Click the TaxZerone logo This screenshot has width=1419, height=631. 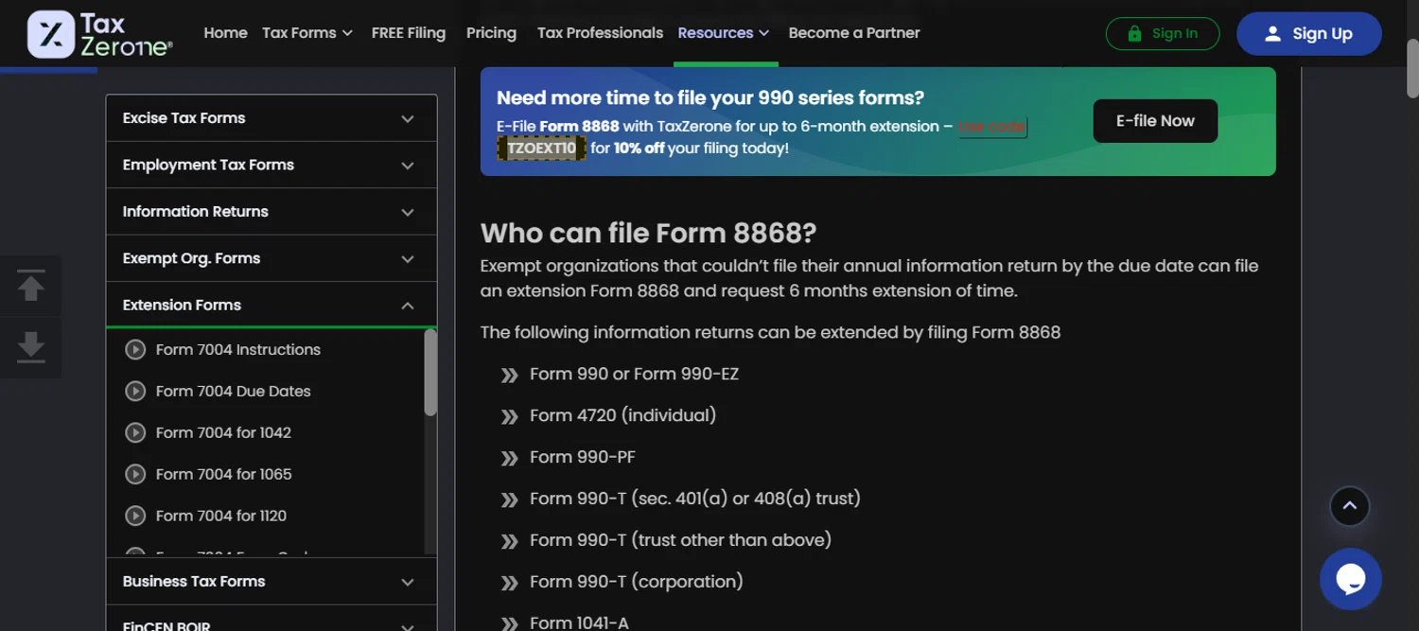coord(99,34)
